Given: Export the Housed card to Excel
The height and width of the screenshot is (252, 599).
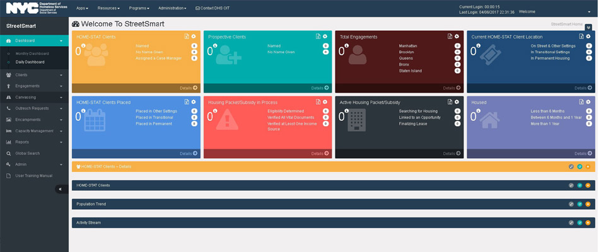Looking at the screenshot, I should (581, 102).
